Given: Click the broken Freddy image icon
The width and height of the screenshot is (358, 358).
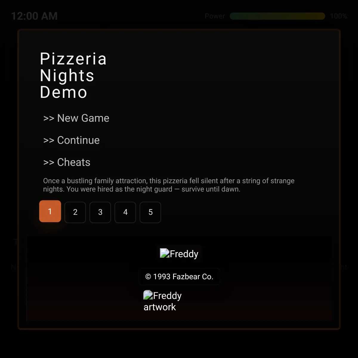Looking at the screenshot, I should [165, 253].
